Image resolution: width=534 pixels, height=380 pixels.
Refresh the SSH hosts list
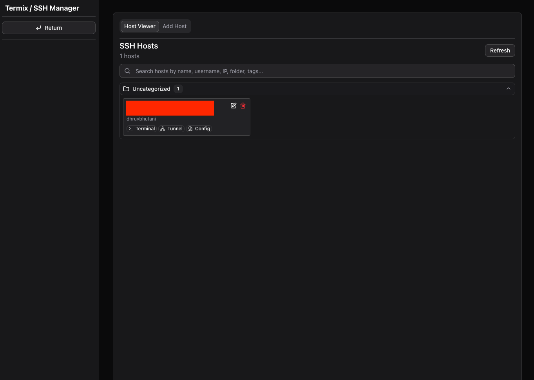tap(500, 50)
